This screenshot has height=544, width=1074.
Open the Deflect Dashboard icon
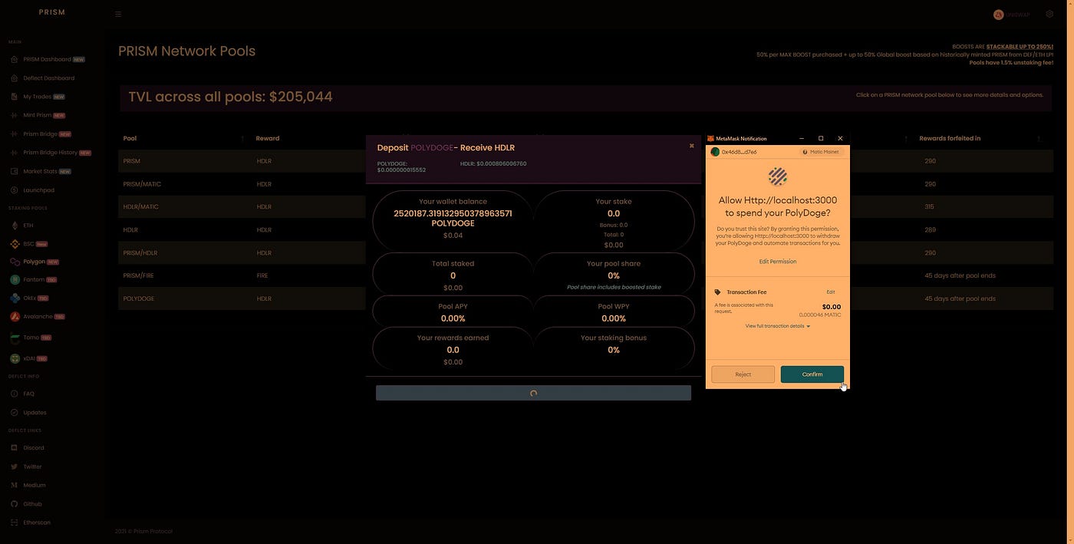pos(15,78)
